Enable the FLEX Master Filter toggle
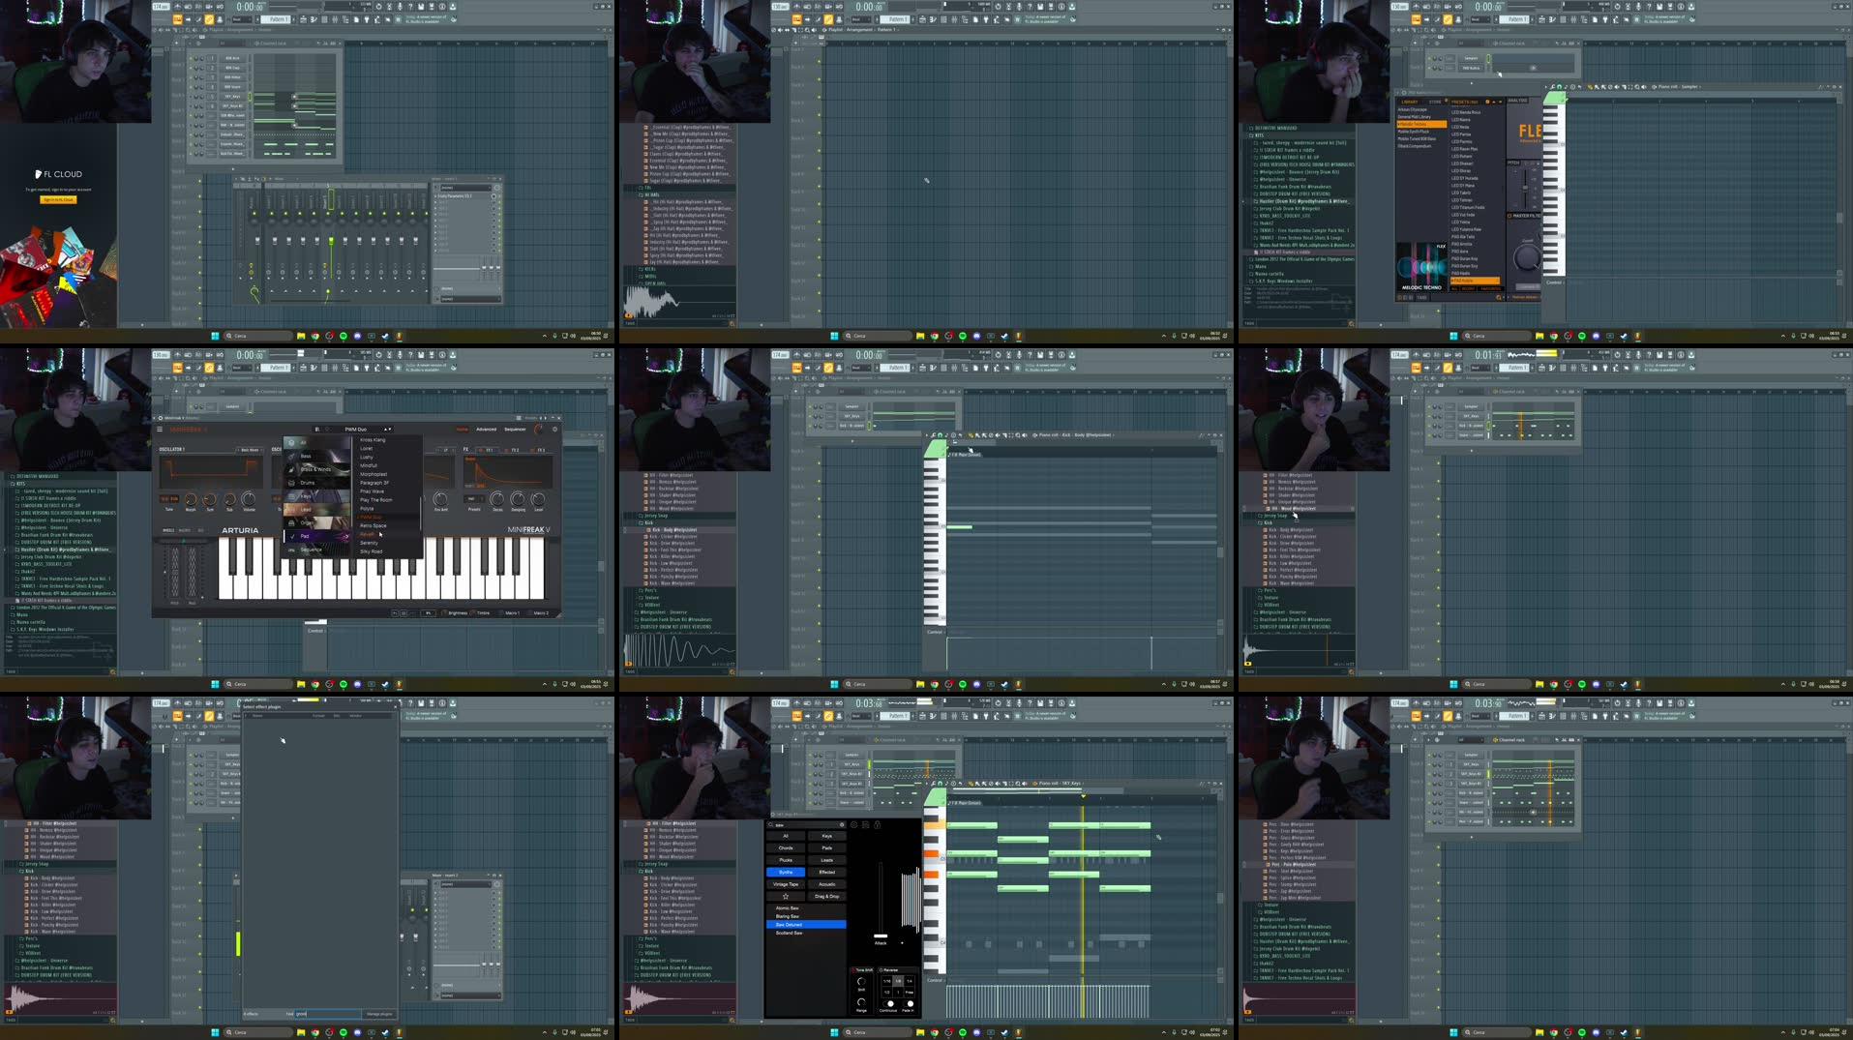1853x1040 pixels. click(x=1509, y=216)
